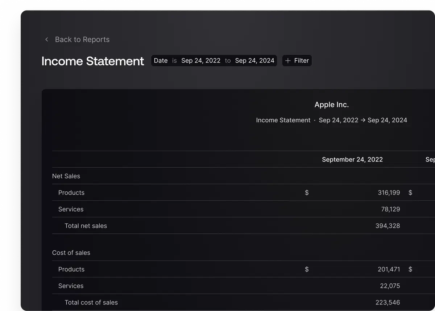This screenshot has height=311, width=435.
Task: Click the Services row under Net Sales
Action: click(x=71, y=209)
